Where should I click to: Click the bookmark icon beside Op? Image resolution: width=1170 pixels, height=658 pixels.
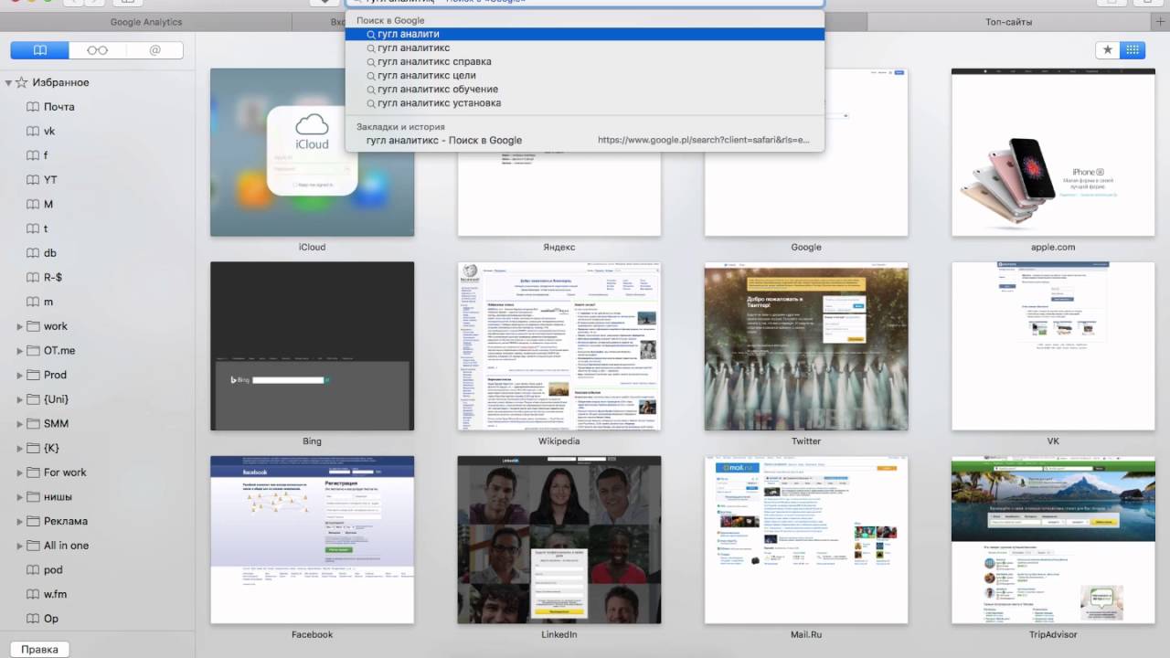[x=33, y=619]
